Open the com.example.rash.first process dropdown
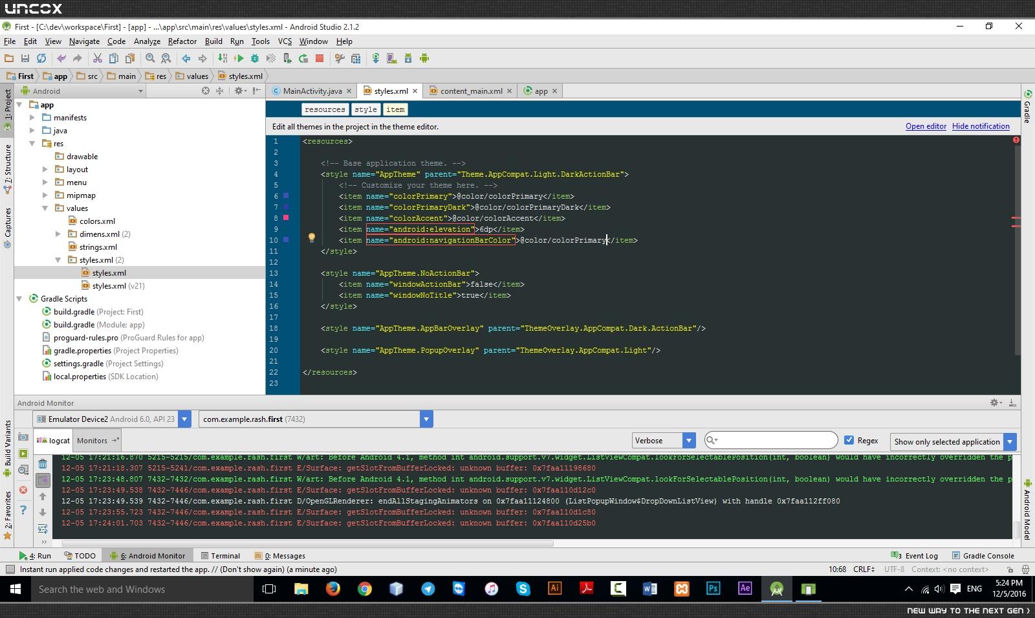 click(x=316, y=419)
